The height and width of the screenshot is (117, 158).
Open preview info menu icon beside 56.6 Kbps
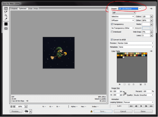tap(27, 101)
